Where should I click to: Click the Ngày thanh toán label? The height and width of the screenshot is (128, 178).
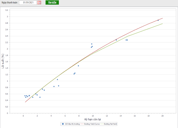point(9,2)
